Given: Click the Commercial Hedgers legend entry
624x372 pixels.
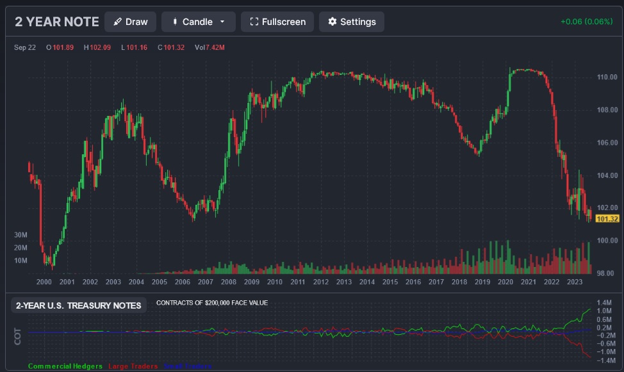Looking at the screenshot, I should (65, 366).
